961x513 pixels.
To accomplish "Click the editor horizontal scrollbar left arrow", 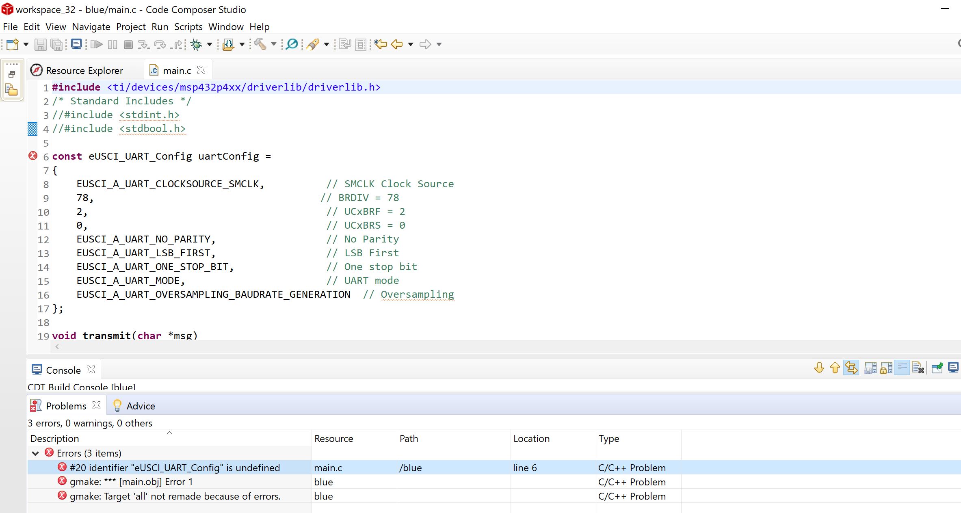I will [x=57, y=346].
